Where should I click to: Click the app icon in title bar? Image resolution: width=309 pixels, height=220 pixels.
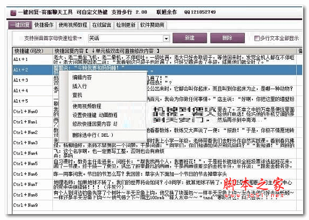[13, 13]
